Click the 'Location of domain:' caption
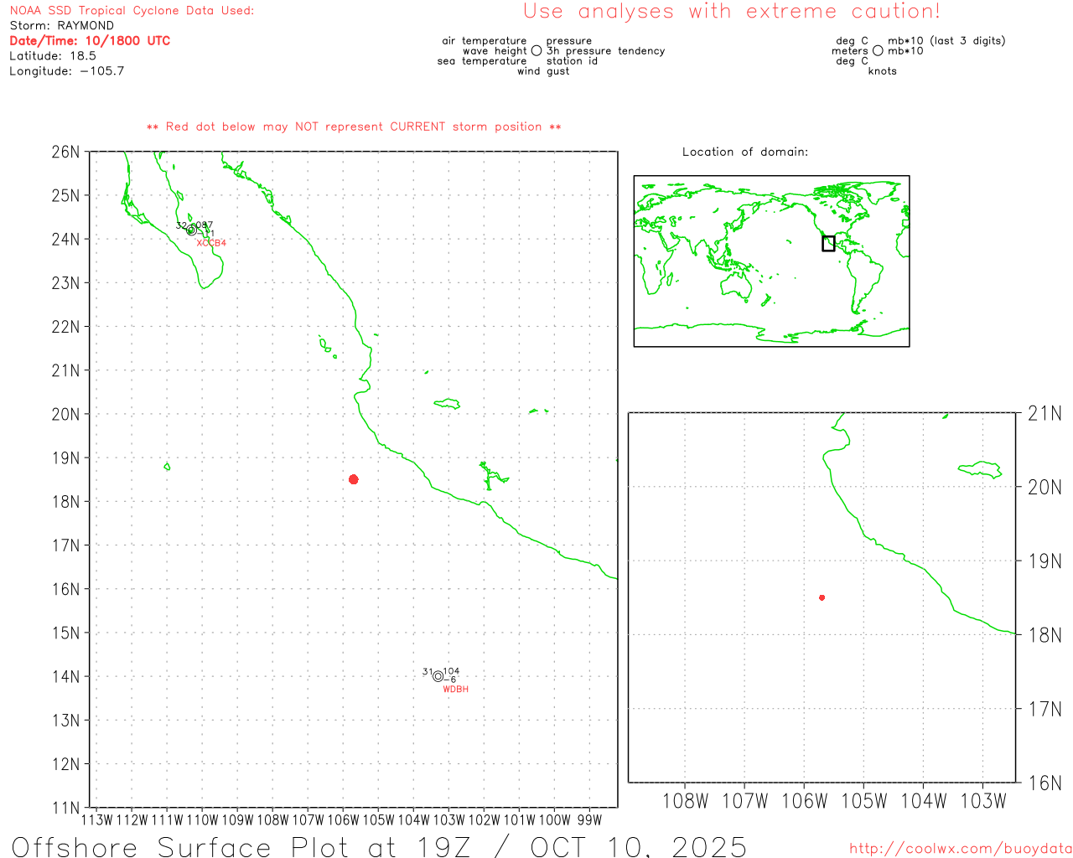Viewport: 1073px width, 858px height. pyautogui.click(x=744, y=152)
